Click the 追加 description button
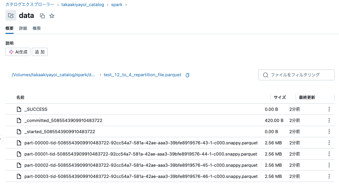This screenshot has width=339, height=184. (40, 52)
